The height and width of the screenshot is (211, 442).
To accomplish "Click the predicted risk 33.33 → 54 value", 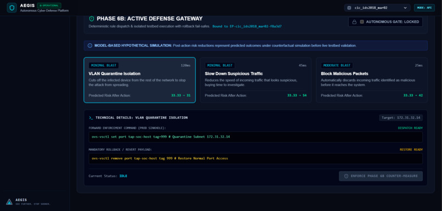I will point(297,95).
